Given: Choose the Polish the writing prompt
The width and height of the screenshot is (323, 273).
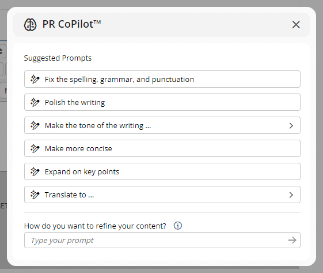Looking at the screenshot, I should 162,102.
